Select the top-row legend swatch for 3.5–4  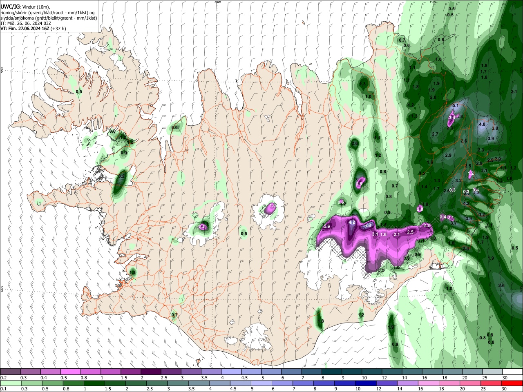point(211,372)
